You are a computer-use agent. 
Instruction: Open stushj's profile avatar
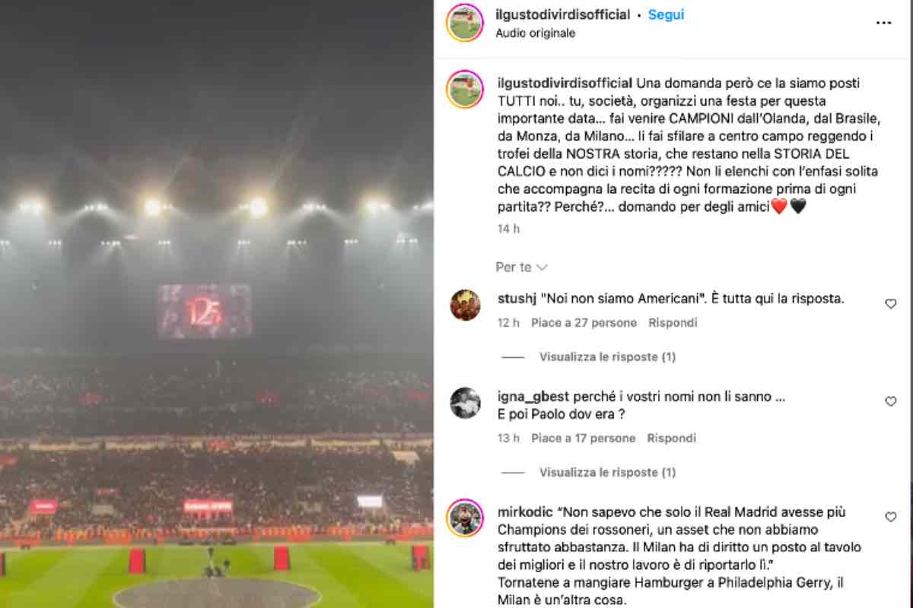click(465, 305)
